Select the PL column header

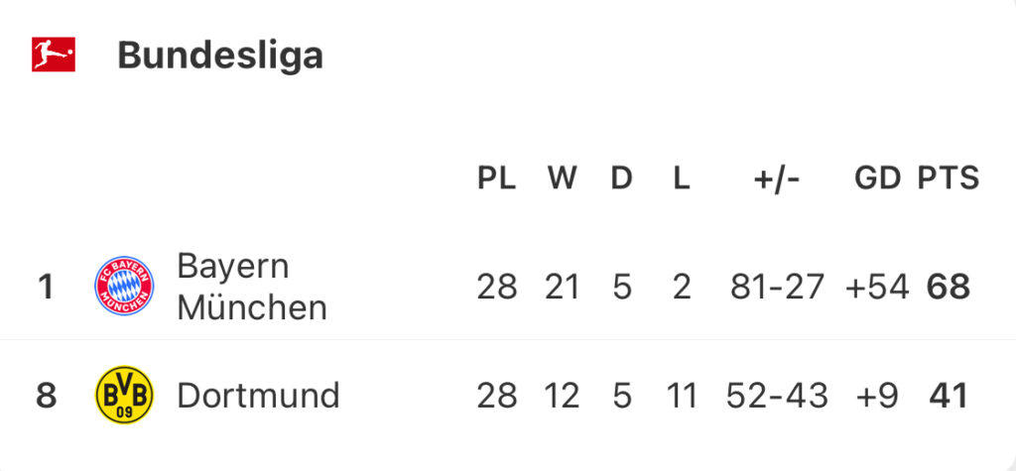coord(497,178)
